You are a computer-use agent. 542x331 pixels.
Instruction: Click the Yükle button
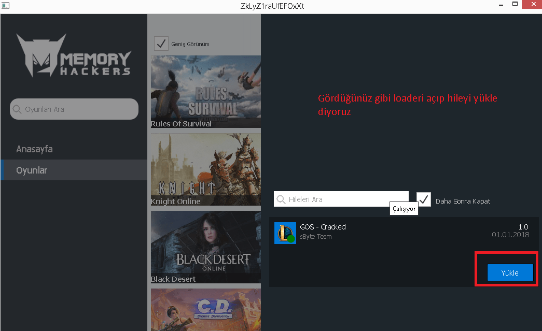click(x=510, y=272)
